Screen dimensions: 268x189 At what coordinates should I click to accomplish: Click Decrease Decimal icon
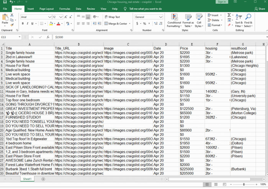pos(161,24)
